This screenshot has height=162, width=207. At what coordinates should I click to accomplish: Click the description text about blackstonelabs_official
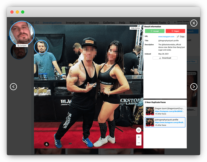[x=172, y=47]
